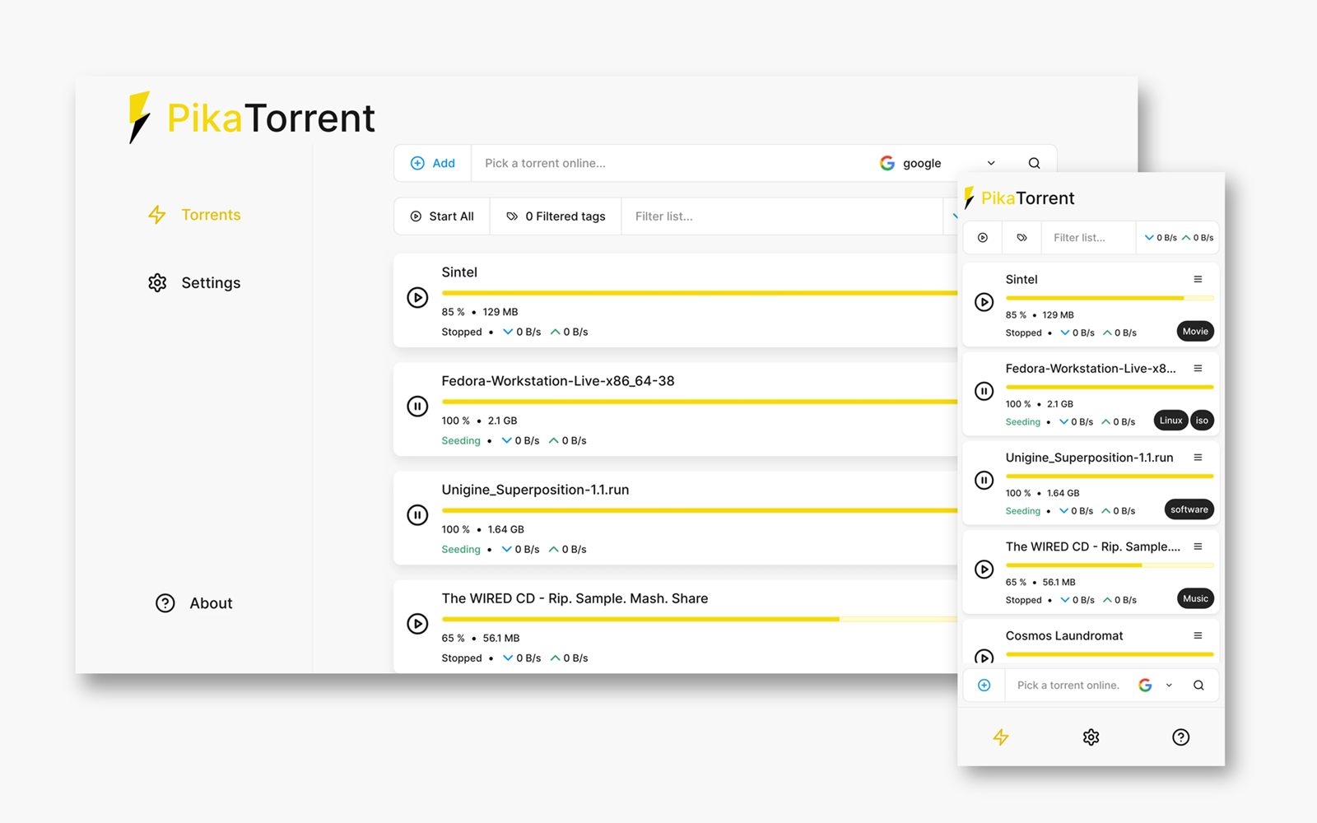The width and height of the screenshot is (1317, 823).
Task: Click the Cosmos Laundromat title in mobile window
Action: coord(1064,635)
